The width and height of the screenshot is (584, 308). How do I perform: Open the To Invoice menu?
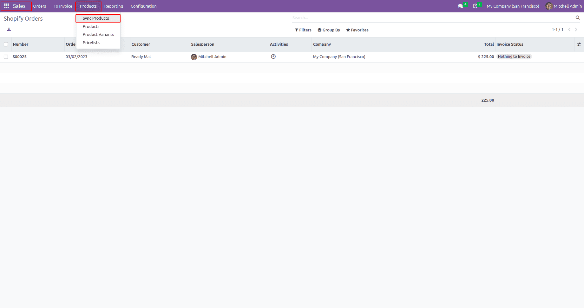pyautogui.click(x=63, y=6)
